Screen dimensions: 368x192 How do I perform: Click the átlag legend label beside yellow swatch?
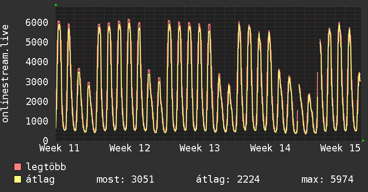click(x=40, y=179)
